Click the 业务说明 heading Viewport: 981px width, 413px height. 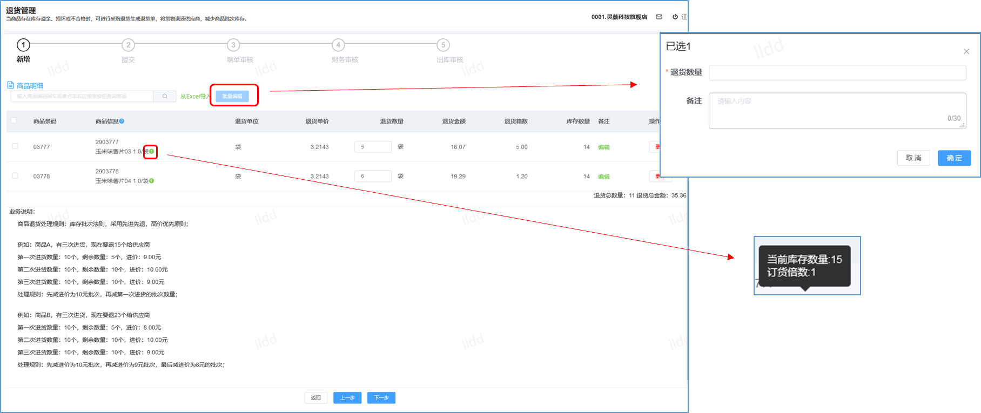22,212
